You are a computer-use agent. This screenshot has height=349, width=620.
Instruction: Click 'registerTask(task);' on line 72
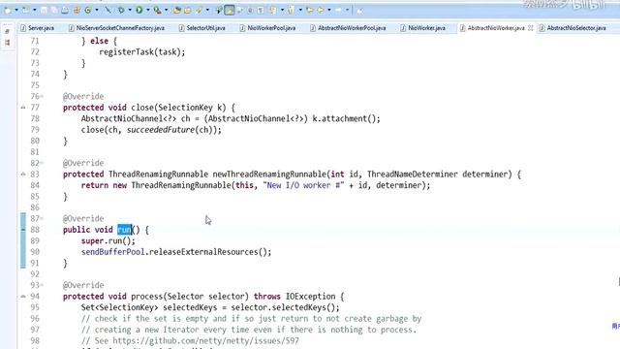point(142,52)
